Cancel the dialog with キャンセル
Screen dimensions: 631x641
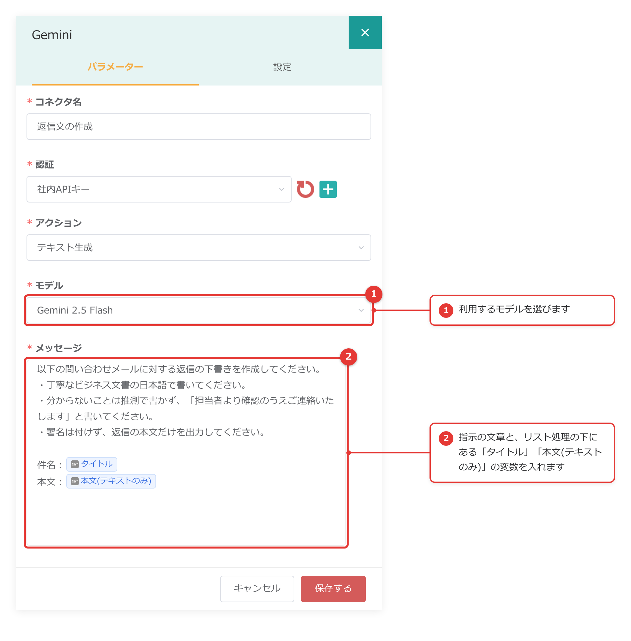pyautogui.click(x=257, y=589)
